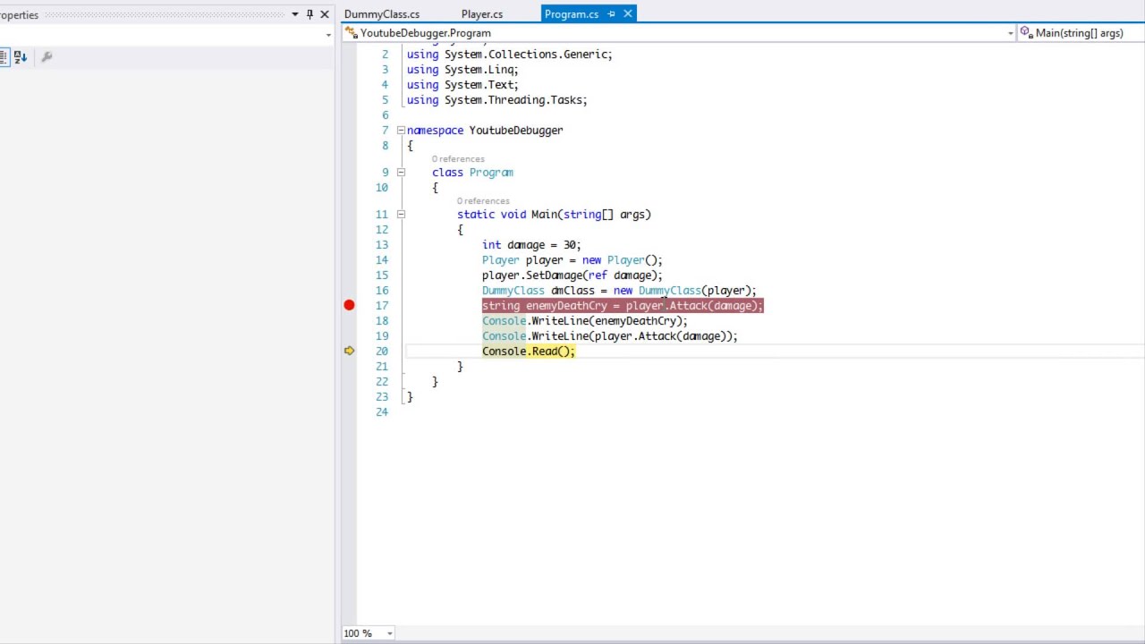Open the 100 % zoom level dropdown
The image size is (1145, 644).
[389, 633]
